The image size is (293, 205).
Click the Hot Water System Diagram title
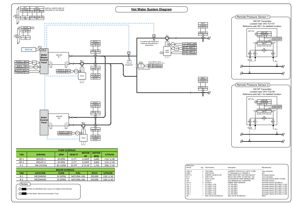point(151,10)
